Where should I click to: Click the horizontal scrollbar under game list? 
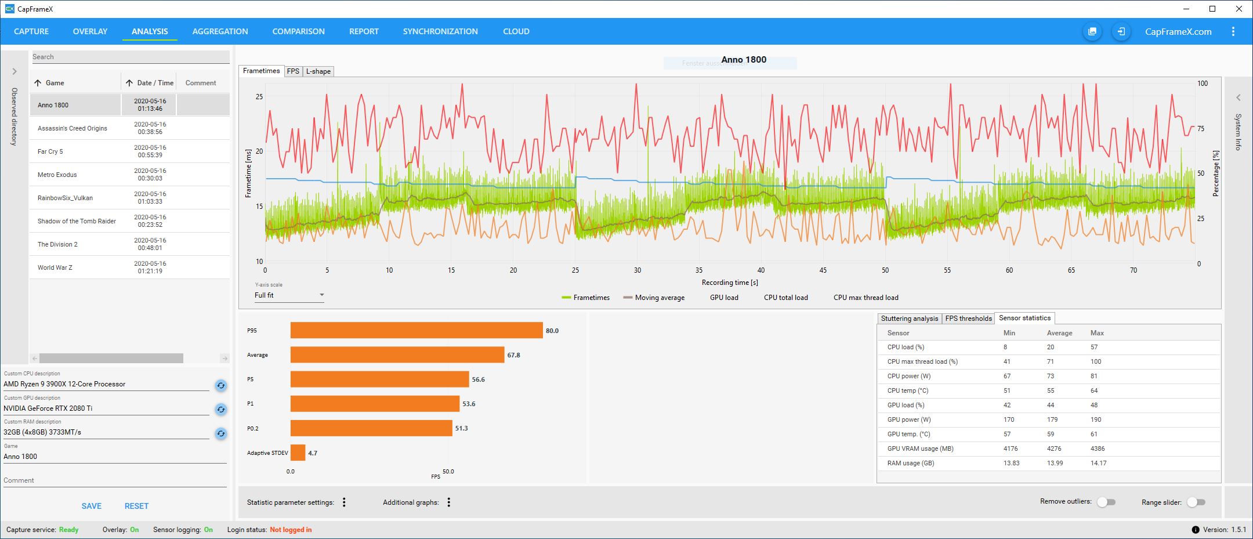[111, 359]
